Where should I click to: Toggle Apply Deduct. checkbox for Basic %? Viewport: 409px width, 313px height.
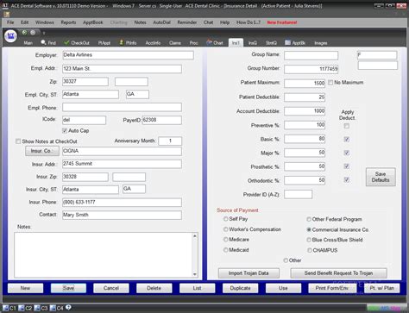point(347,140)
